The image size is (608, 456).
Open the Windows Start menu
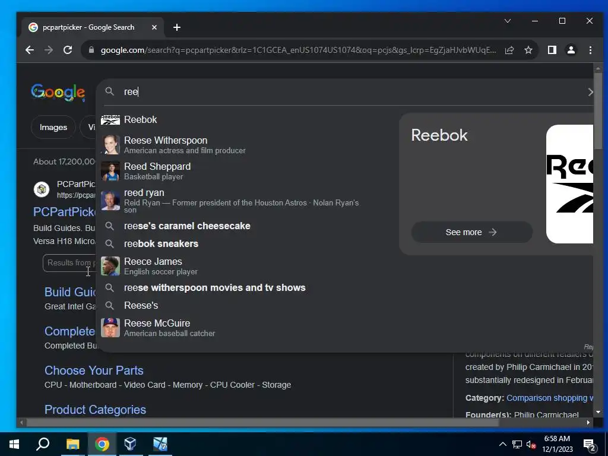14,444
